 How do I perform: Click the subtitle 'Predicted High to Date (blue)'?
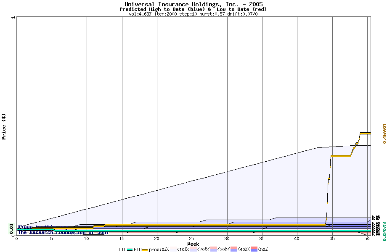coord(162,9)
